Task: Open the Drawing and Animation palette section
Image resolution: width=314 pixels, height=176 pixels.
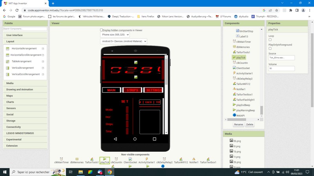Action: [x=19, y=90]
